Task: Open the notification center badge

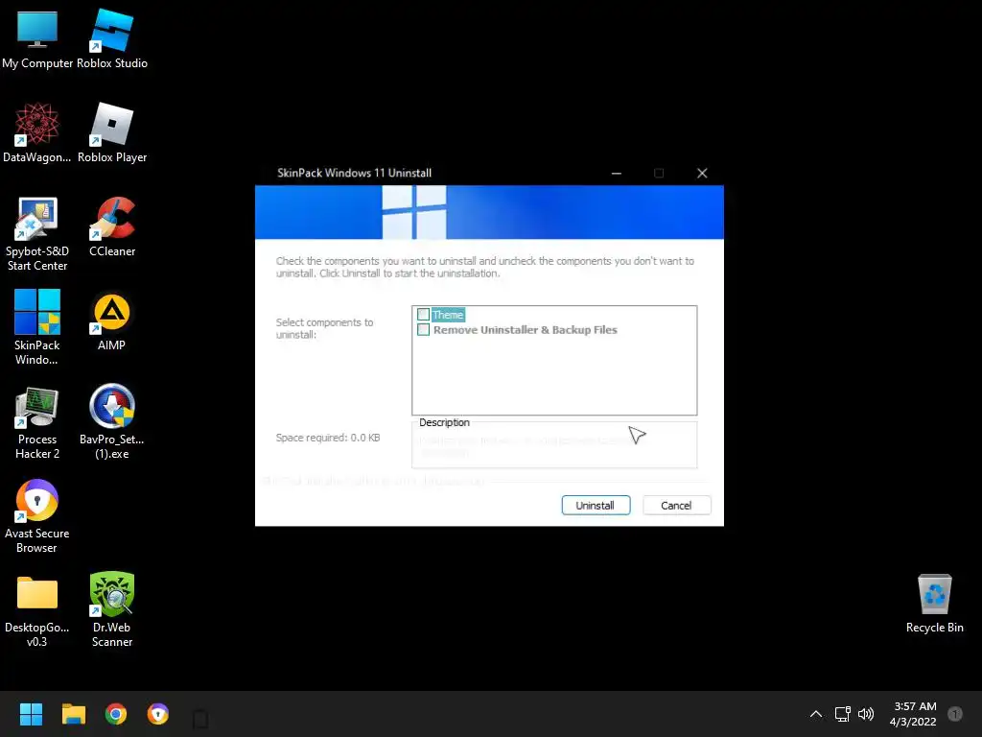Action: tap(955, 714)
